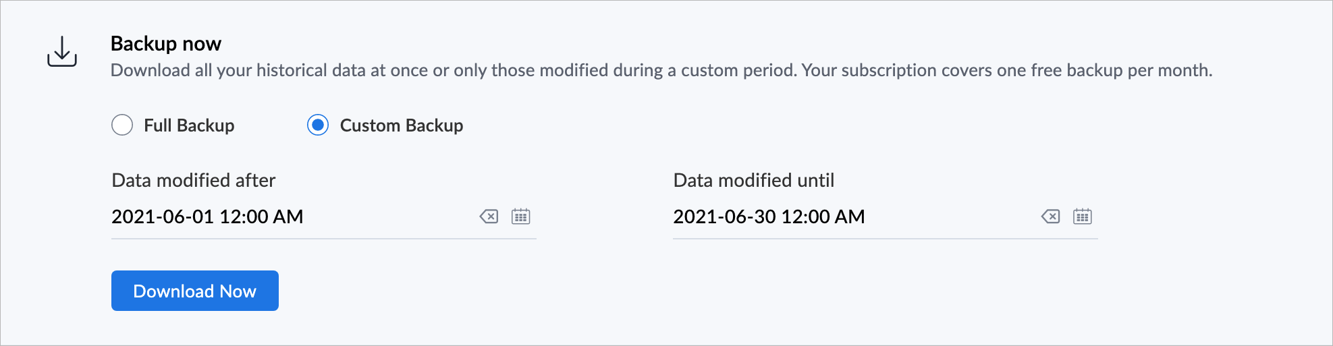Image resolution: width=1333 pixels, height=346 pixels.
Task: Click the backup download arrow icon
Action: 62,51
